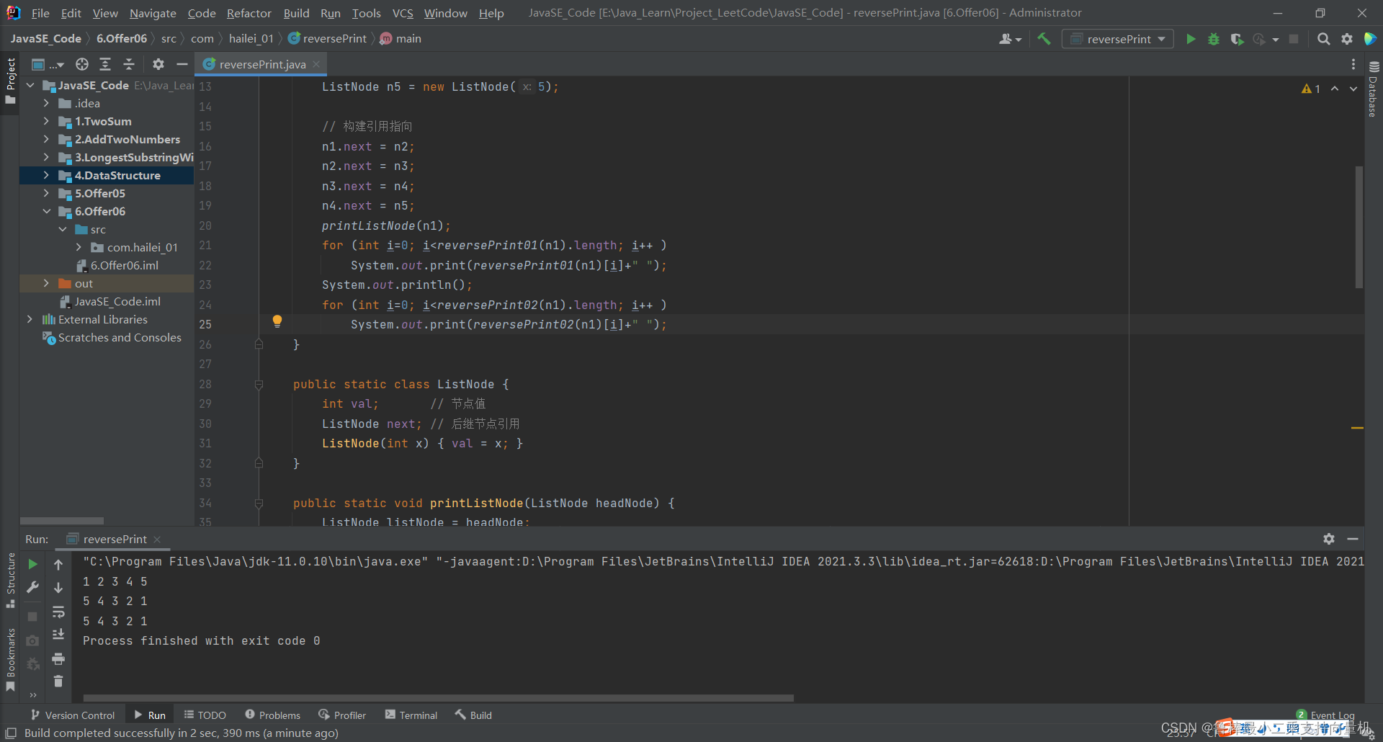Go to next highlighted error arrow

pos(1353,89)
